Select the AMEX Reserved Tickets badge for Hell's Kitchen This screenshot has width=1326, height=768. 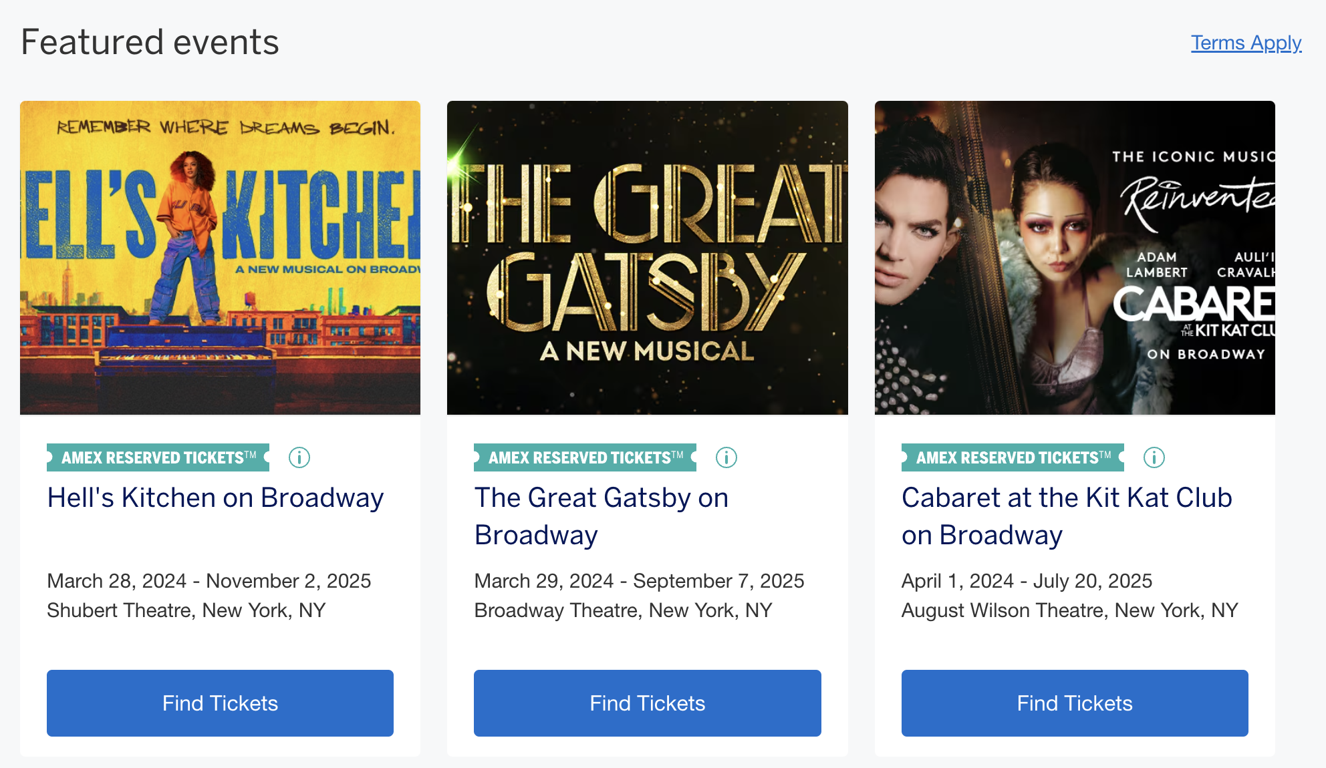[158, 458]
